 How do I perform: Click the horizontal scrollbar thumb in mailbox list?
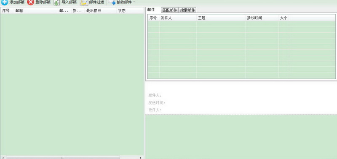pyautogui.click(x=63, y=158)
